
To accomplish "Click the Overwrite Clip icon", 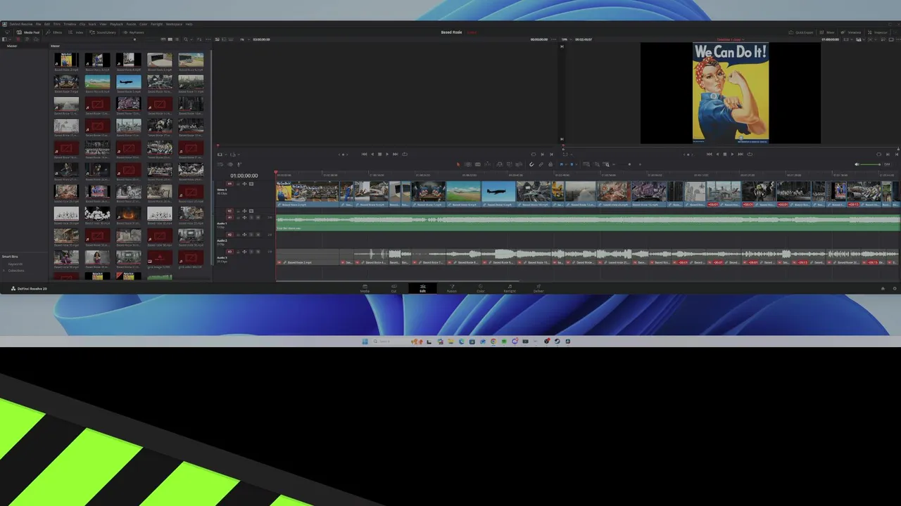I will 509,164.
